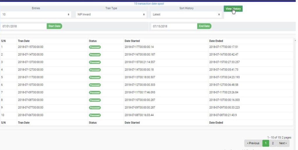Click Processed badge for 2018-07-11 row

[95, 77]
